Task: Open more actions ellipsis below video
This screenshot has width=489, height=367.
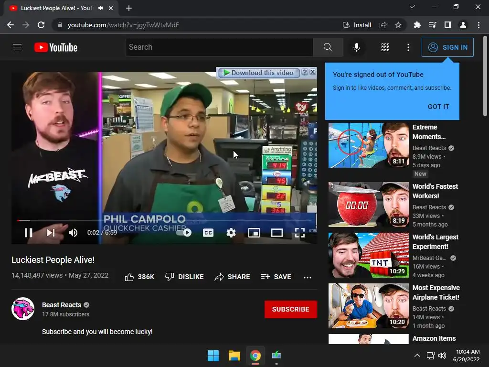Action: (308, 277)
